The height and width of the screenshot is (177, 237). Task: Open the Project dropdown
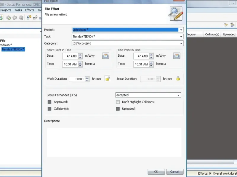point(181,30)
